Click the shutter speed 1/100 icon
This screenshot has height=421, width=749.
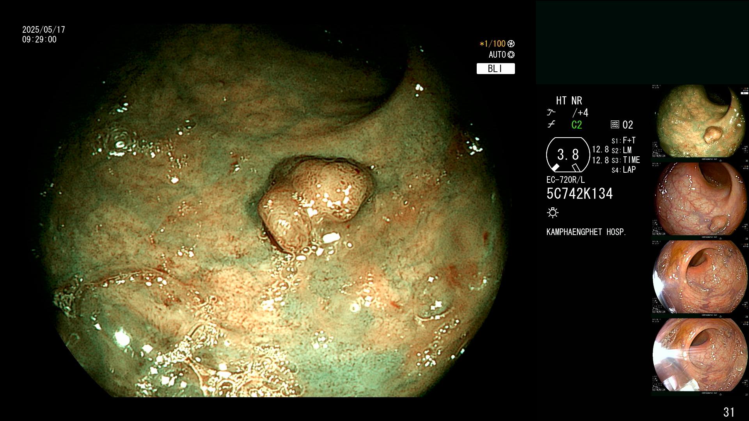(x=511, y=44)
